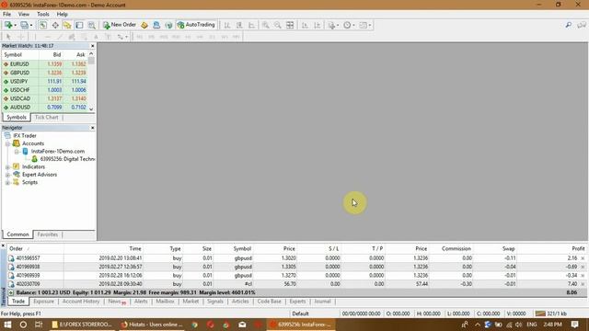The height and width of the screenshot is (331, 589).
Task: Toggle the W1 timeframe button
Action: point(225,37)
